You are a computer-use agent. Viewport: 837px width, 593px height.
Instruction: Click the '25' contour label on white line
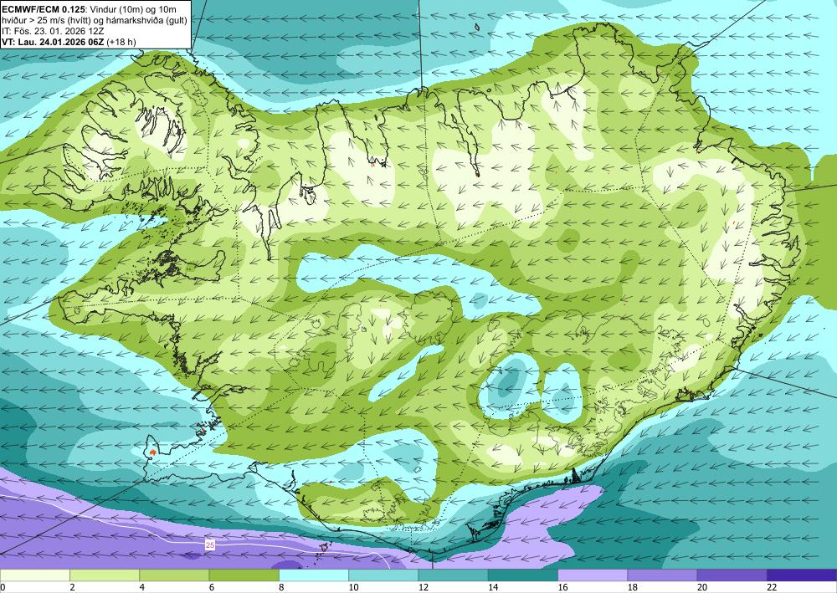pyautogui.click(x=210, y=545)
